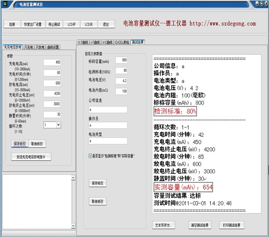This screenshot has width=269, height=237.
Task: Open the V-C曲线 tab
Action: tap(107, 42)
